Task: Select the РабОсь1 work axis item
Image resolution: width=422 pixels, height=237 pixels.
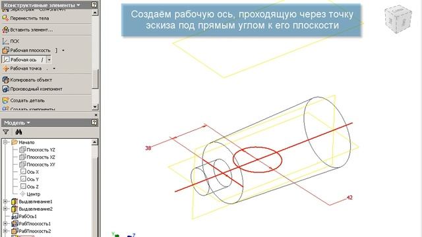Action: pyautogui.click(x=24, y=217)
